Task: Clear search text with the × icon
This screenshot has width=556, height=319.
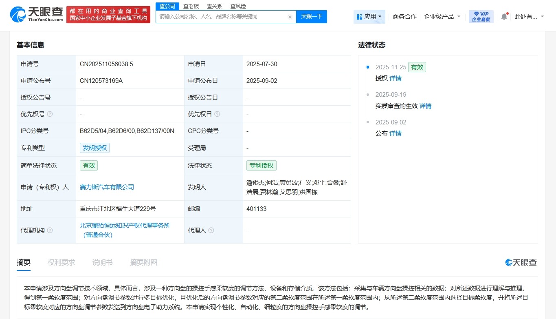Action: tap(289, 17)
